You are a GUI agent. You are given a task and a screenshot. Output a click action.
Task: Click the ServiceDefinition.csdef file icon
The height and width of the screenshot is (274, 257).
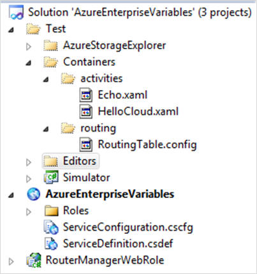coord(51,243)
